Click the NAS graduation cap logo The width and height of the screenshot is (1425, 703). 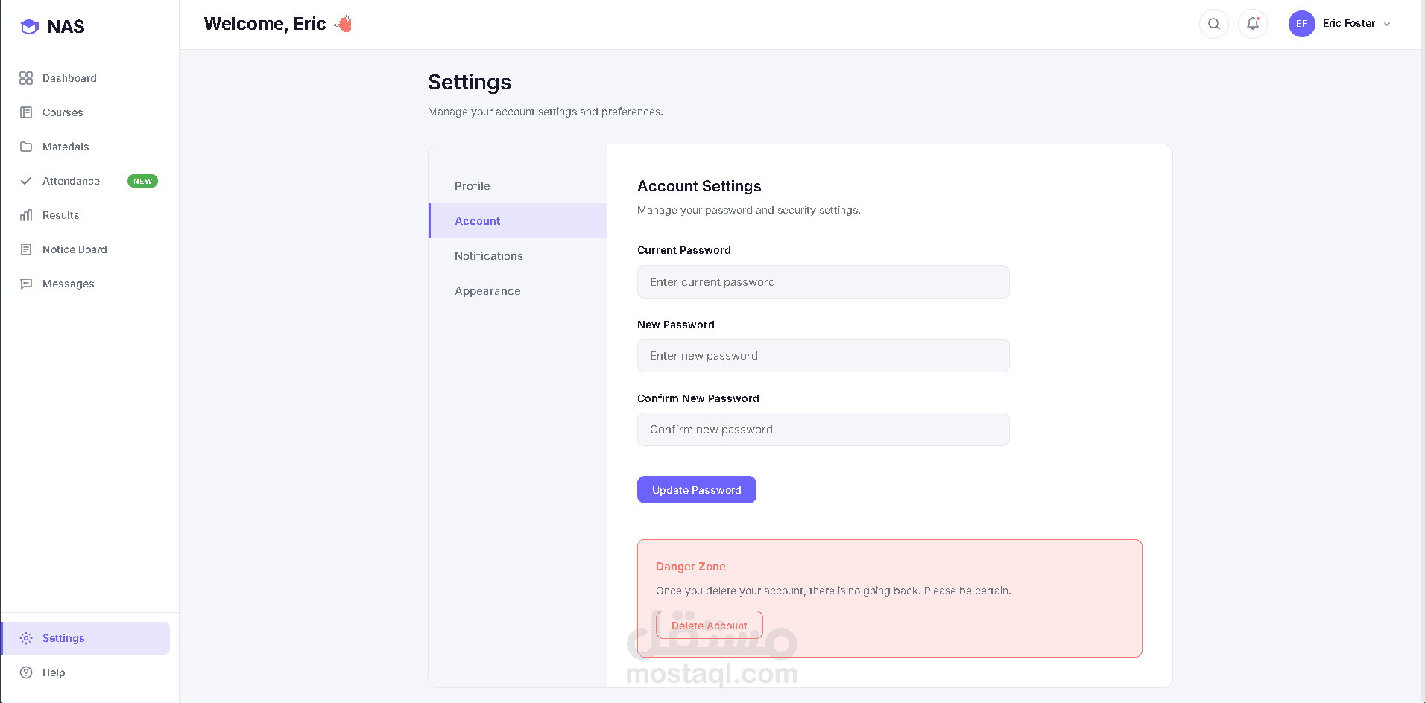coord(29,27)
